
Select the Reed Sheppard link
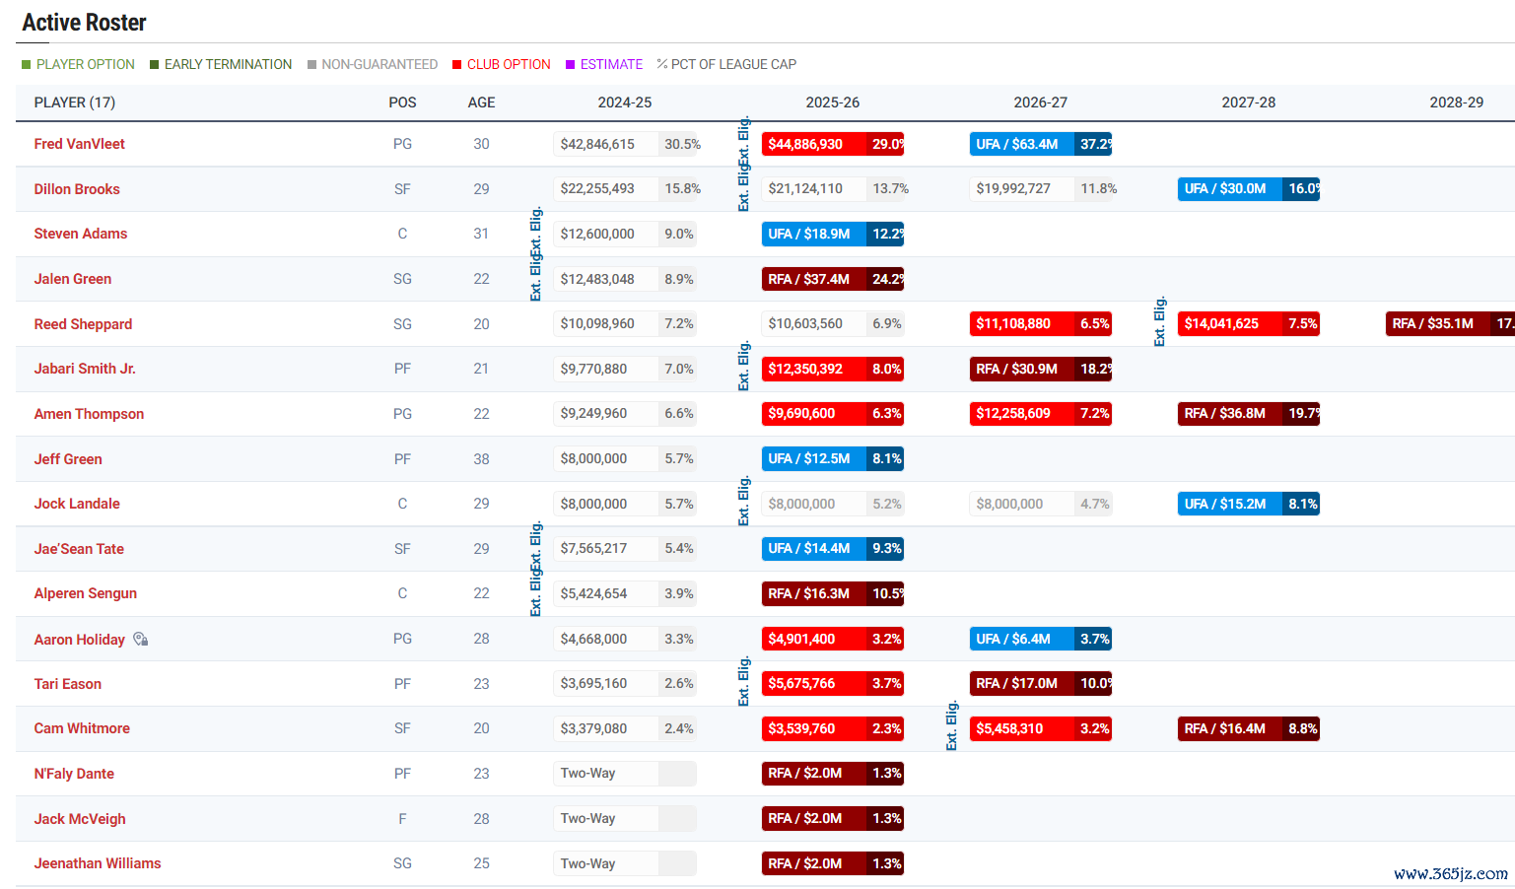click(83, 324)
